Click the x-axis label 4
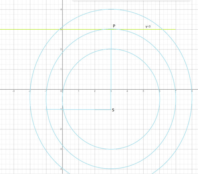 point(127,91)
